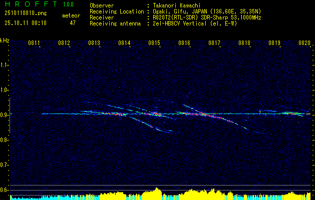315x200 pixels.
Task: Click the gray vertical range bar near 0.9
Action: (10, 115)
